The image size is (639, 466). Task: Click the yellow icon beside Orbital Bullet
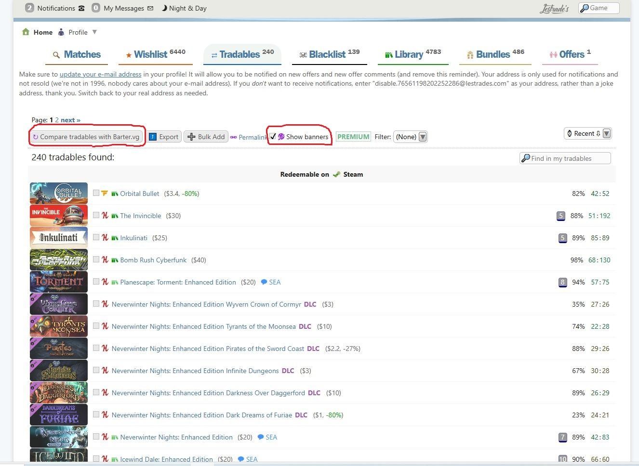coord(105,194)
